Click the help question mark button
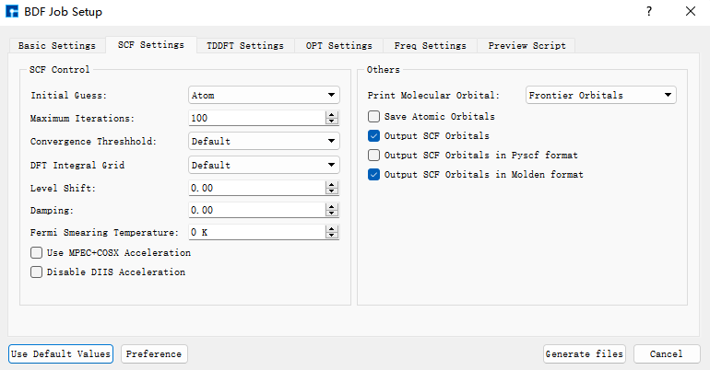The width and height of the screenshot is (710, 370). 649,11
